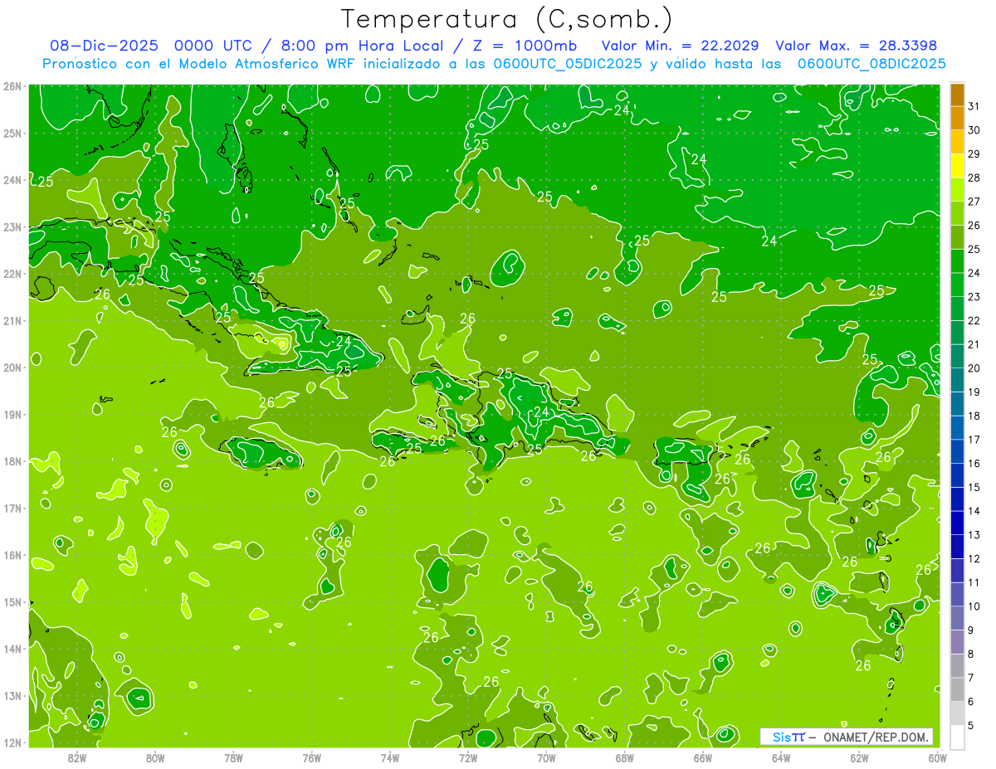This screenshot has height=769, width=996.
Task: Click the white colorbar swatch below label 5
Action: (957, 737)
